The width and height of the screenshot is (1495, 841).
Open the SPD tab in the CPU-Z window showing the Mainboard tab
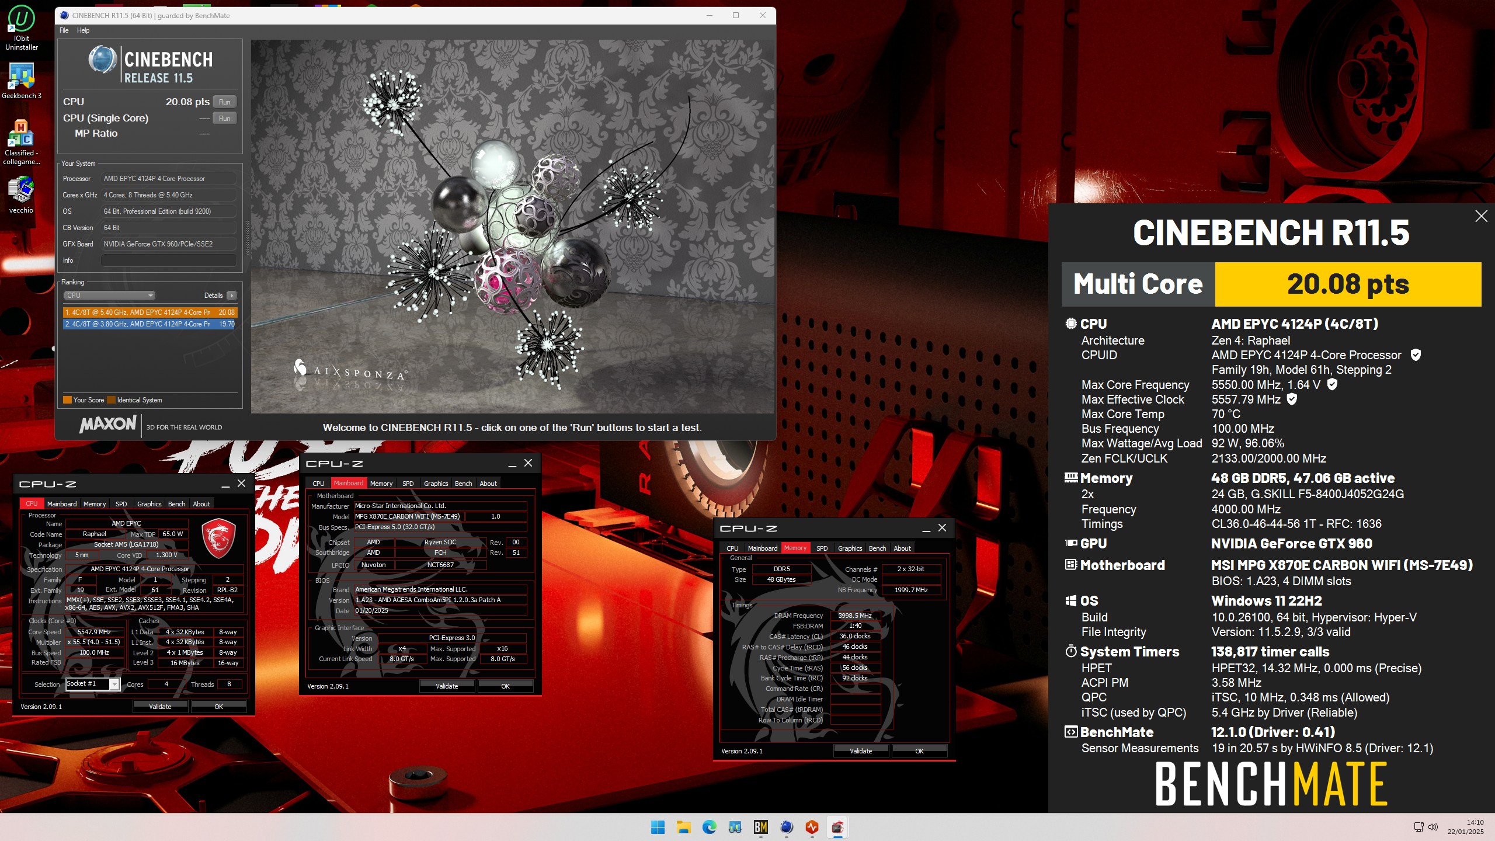point(408,483)
